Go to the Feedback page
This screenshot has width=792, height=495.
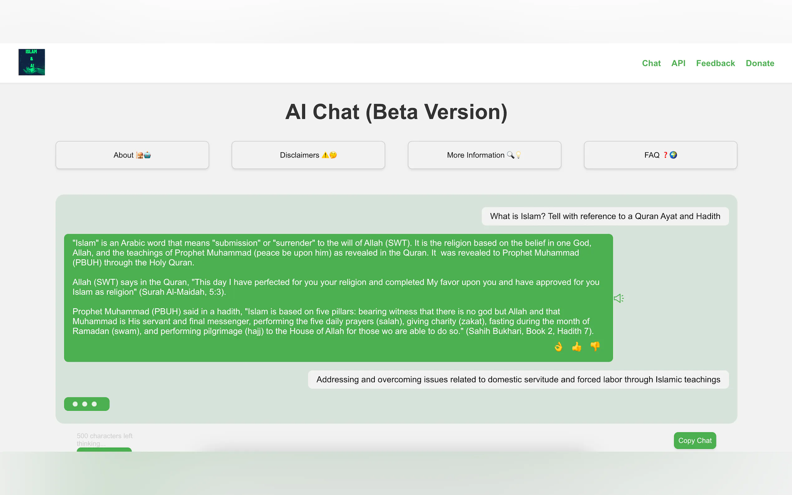click(715, 63)
